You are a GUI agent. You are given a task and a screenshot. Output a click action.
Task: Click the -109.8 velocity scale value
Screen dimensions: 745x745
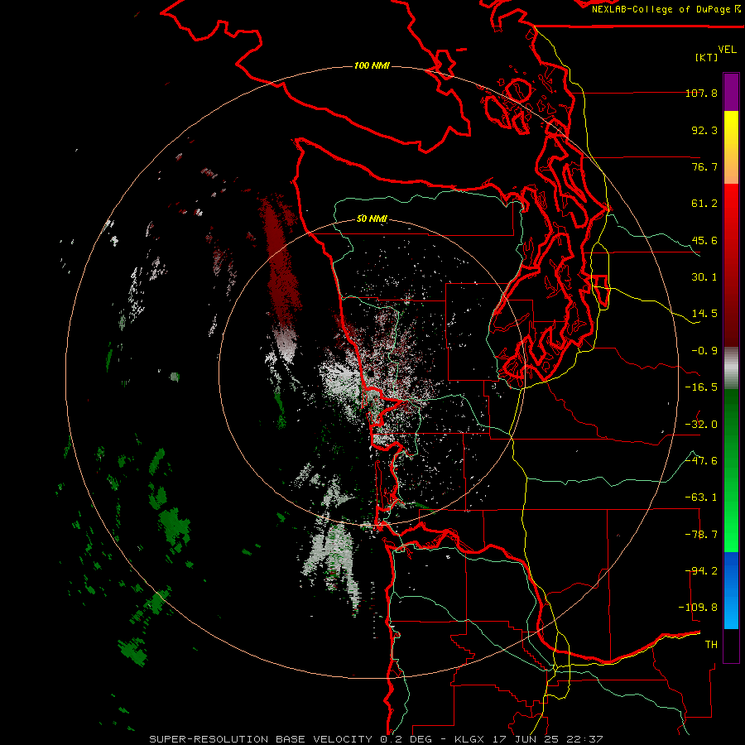(x=698, y=608)
